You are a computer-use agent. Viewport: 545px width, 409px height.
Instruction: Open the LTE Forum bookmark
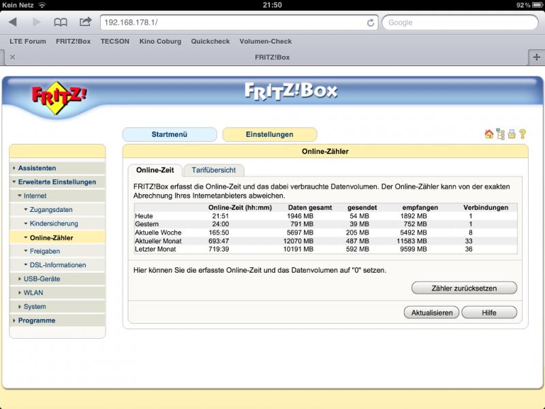click(28, 42)
